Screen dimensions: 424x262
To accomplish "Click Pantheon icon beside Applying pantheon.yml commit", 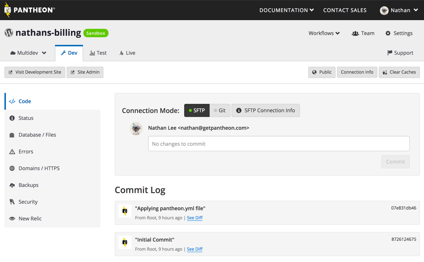I will (125, 211).
